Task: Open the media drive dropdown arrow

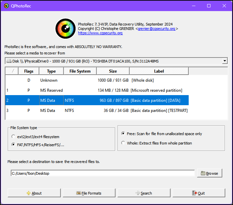Action: (225, 61)
